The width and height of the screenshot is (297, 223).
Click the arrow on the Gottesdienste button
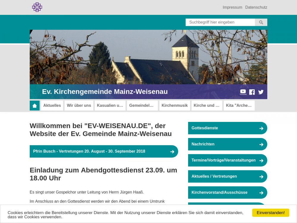pyautogui.click(x=261, y=128)
